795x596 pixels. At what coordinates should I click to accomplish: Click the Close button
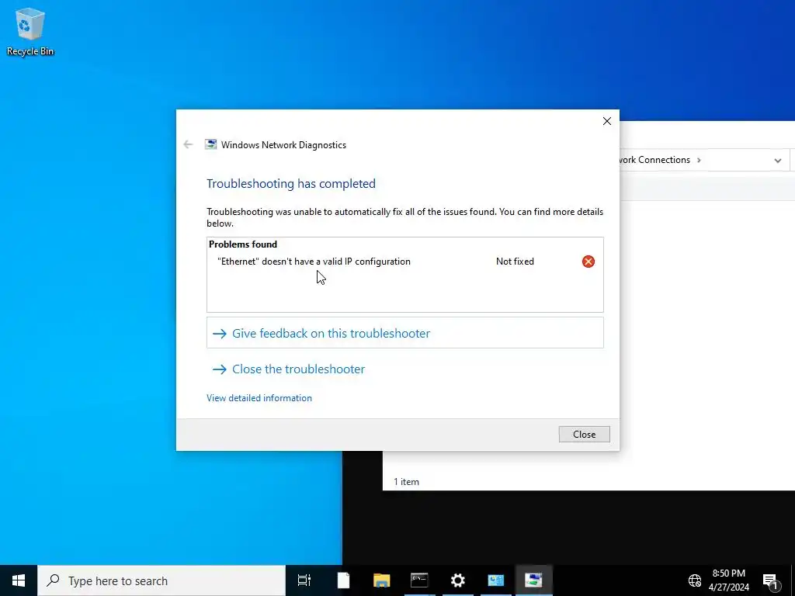[584, 435]
